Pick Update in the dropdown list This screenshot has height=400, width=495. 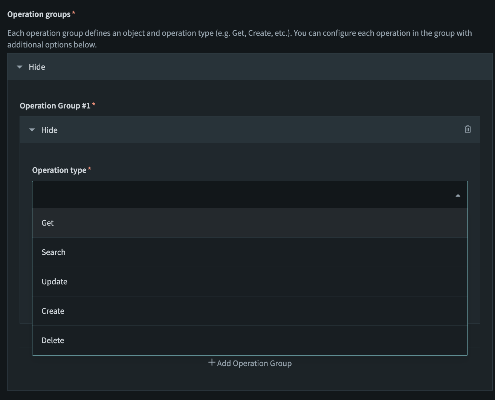coord(55,282)
